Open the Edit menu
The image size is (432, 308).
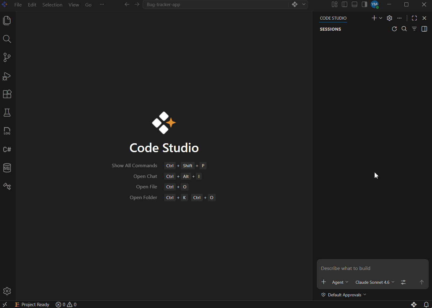click(x=32, y=5)
